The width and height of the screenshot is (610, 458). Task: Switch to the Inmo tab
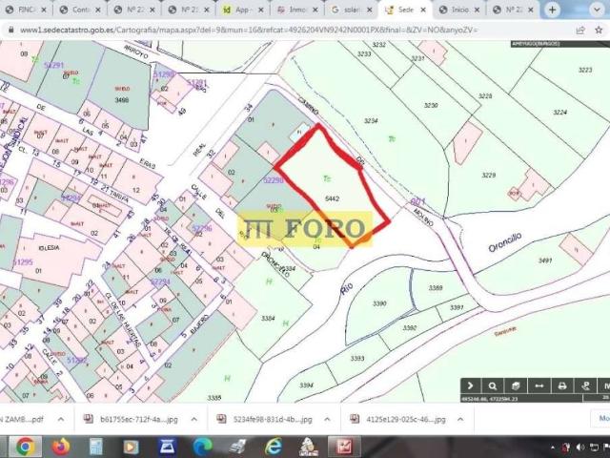[296, 10]
